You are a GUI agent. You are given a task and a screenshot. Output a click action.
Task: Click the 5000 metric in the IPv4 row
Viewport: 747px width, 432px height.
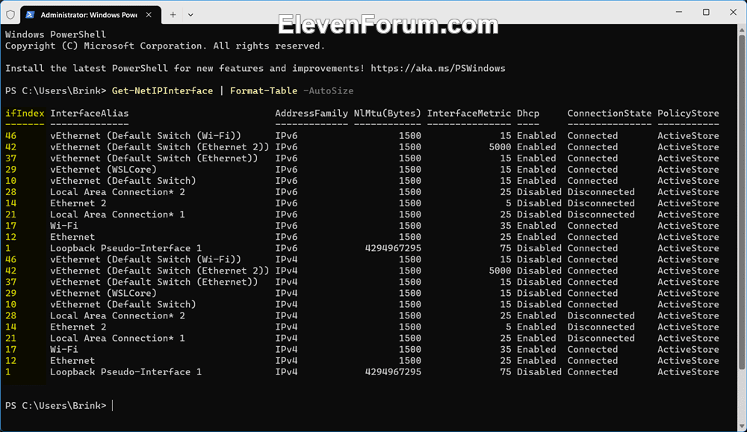(500, 271)
